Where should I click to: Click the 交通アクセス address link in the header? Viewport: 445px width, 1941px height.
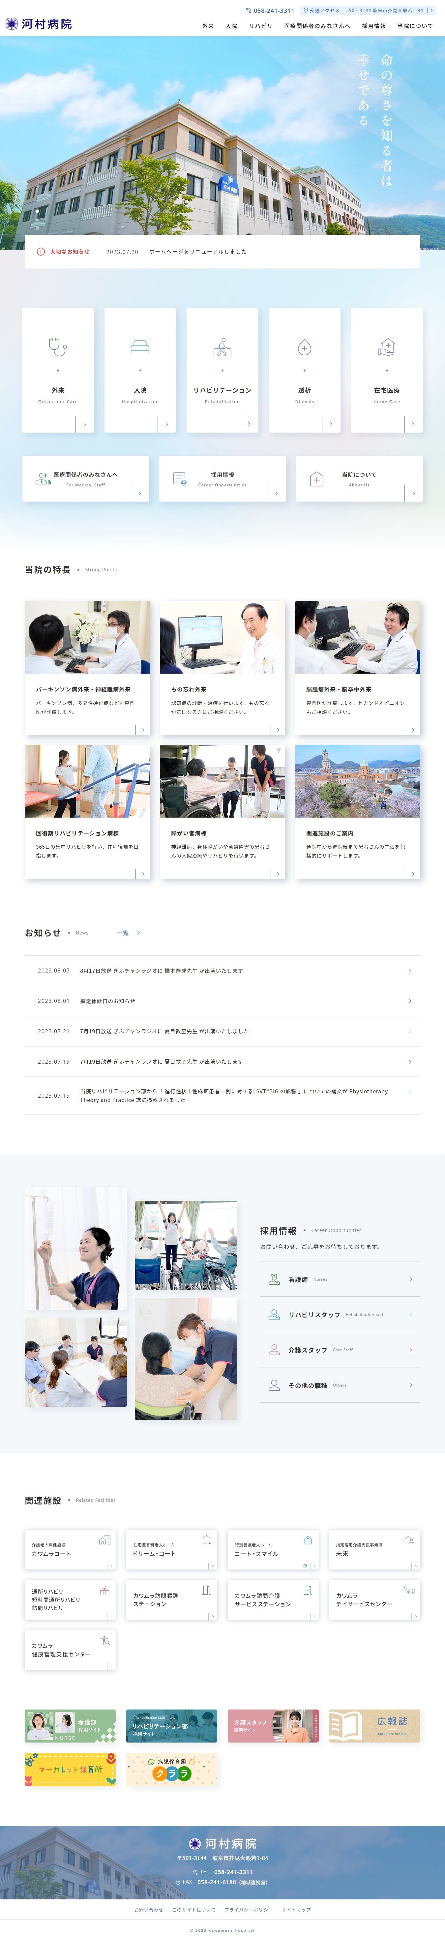[368, 11]
